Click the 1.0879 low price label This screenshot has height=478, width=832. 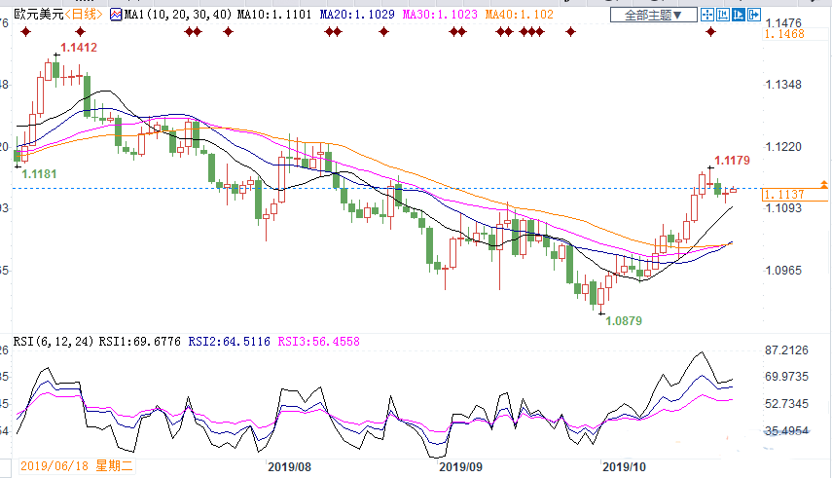(x=624, y=320)
